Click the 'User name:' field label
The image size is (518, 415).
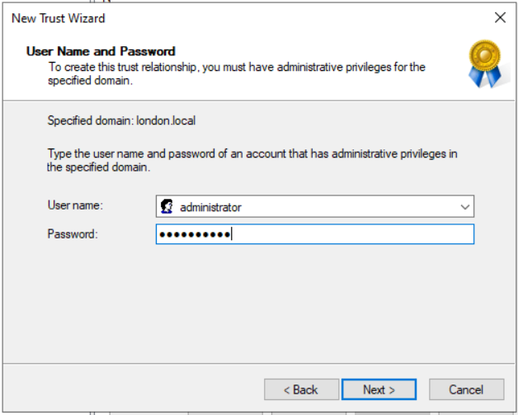coord(75,205)
